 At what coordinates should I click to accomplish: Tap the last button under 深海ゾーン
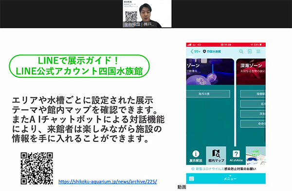pyautogui.click(x=253, y=123)
